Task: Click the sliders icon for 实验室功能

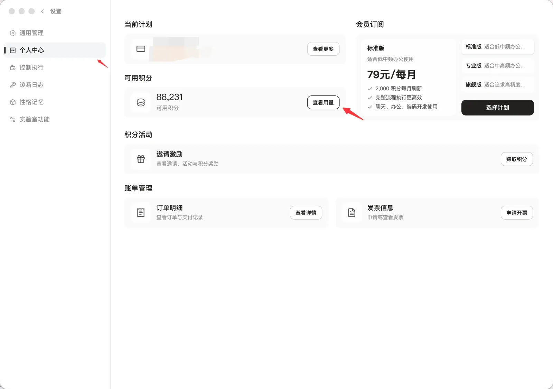Action: (x=13, y=120)
